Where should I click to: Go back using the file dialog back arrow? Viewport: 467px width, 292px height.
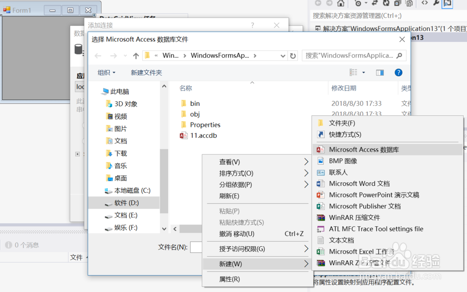[x=98, y=56]
